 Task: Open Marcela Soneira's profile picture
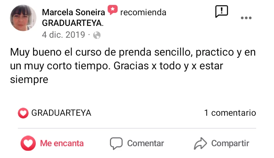point(24,18)
